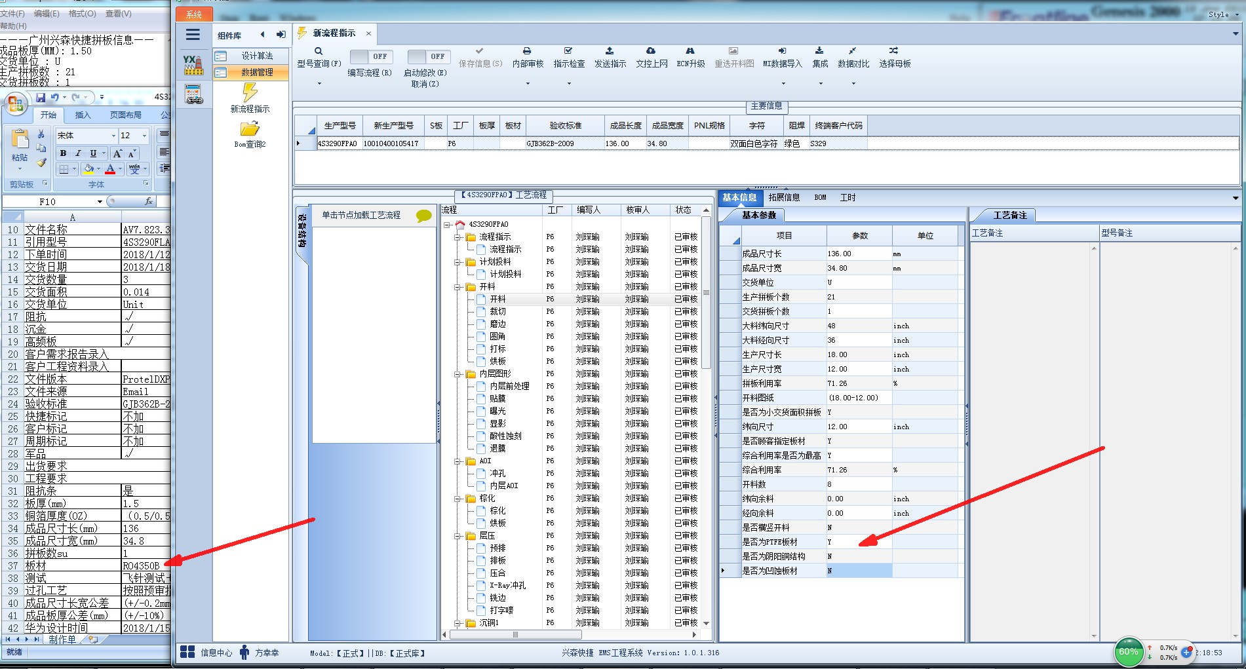The width and height of the screenshot is (1246, 669).
Task: Click 是否为PTFE板材 parameter value cell
Action: pyautogui.click(x=859, y=542)
